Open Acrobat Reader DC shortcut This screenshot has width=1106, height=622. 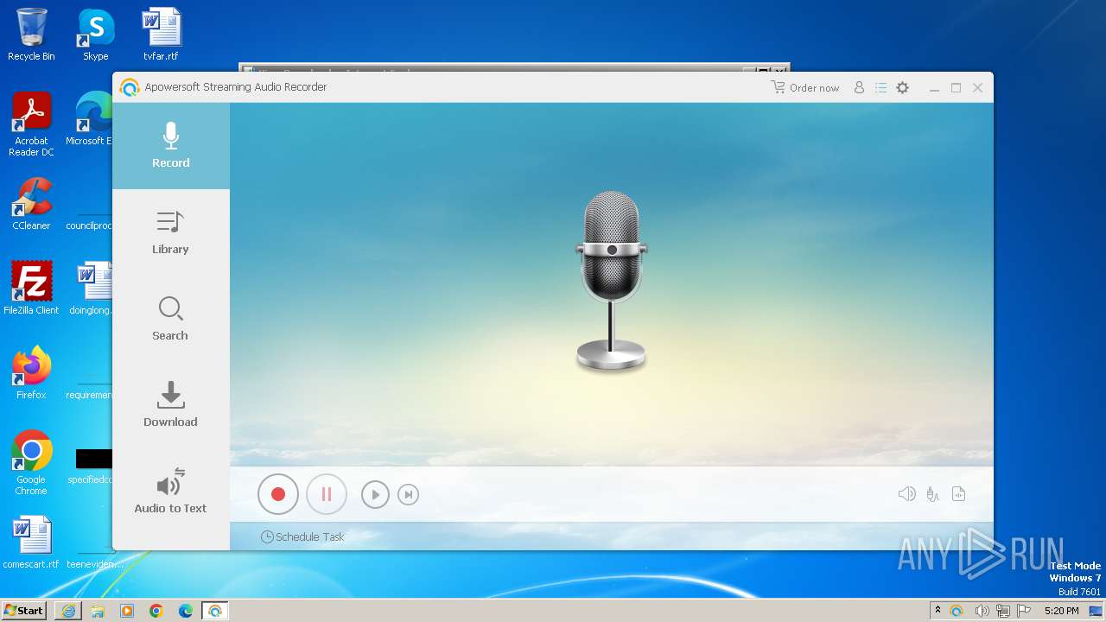(x=31, y=124)
